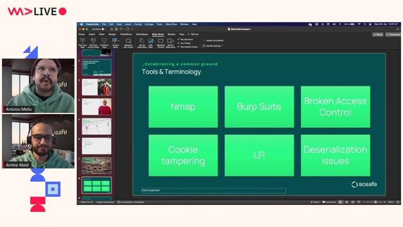Expand the Custom Show dropdown arrow
Image resolution: width=403 pixels, height=227 pixels.
click(119, 41)
